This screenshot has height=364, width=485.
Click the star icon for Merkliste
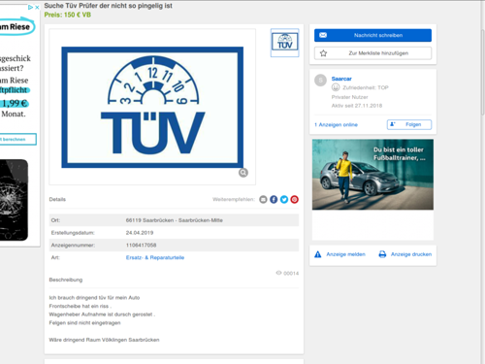(x=323, y=53)
